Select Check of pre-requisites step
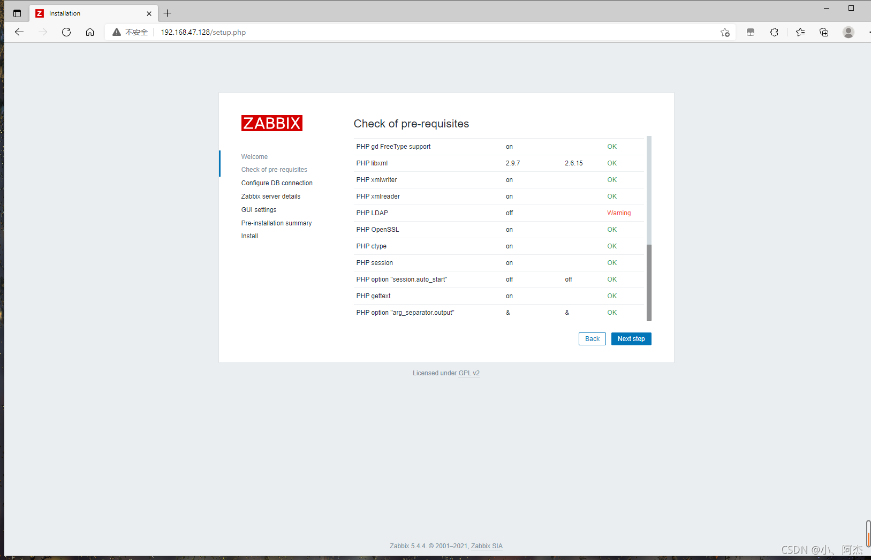The height and width of the screenshot is (560, 871). pos(274,170)
